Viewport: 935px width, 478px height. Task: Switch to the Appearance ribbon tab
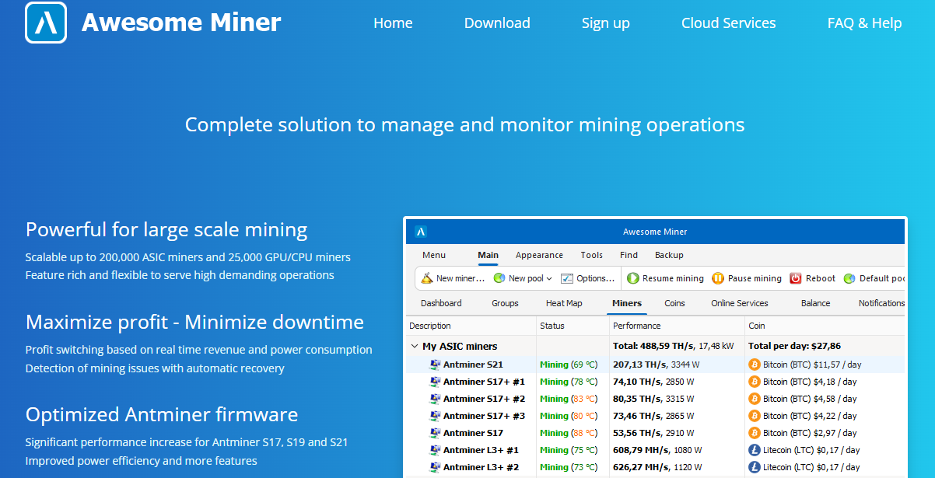click(x=539, y=255)
